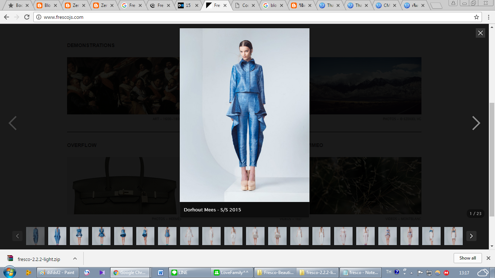Click the dimmed 'DEMONSTRATIONS' heading
The width and height of the screenshot is (495, 278).
click(91, 45)
